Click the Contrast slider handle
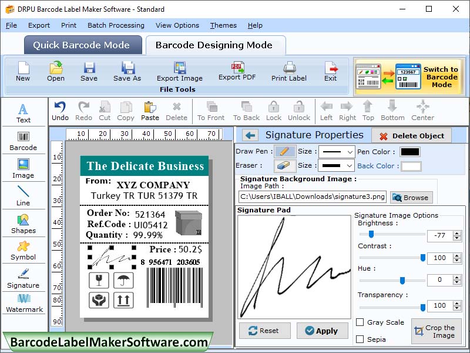 pos(422,258)
